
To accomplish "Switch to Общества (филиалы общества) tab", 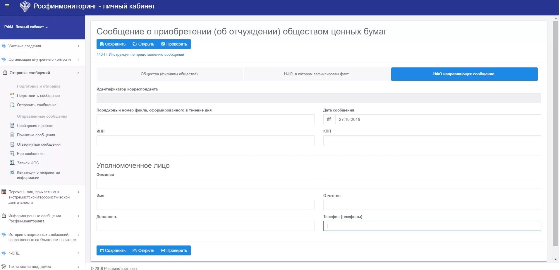I will pyautogui.click(x=169, y=74).
